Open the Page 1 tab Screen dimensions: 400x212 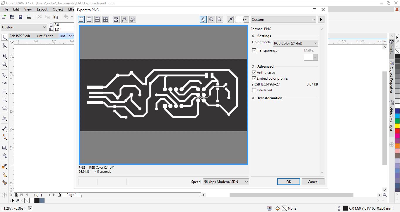pos(71,195)
